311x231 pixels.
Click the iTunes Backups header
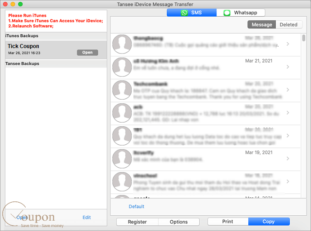(x=56, y=36)
